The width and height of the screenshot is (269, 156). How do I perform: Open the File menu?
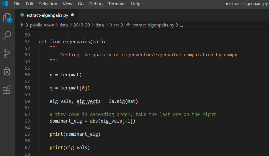click(x=17, y=4)
